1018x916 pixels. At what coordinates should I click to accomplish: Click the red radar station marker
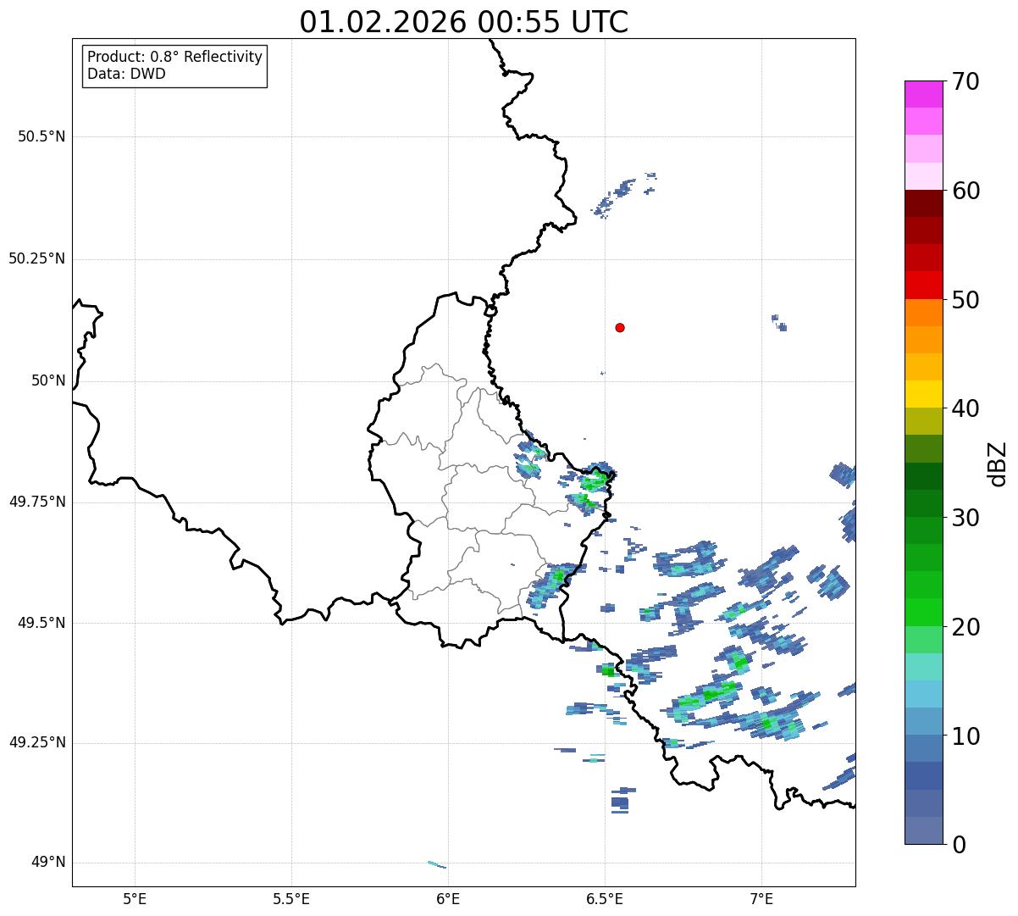pyautogui.click(x=620, y=327)
